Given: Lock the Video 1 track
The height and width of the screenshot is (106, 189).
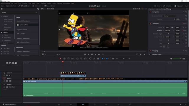Looking at the screenshot, I should pyautogui.click(x=4, y=81).
